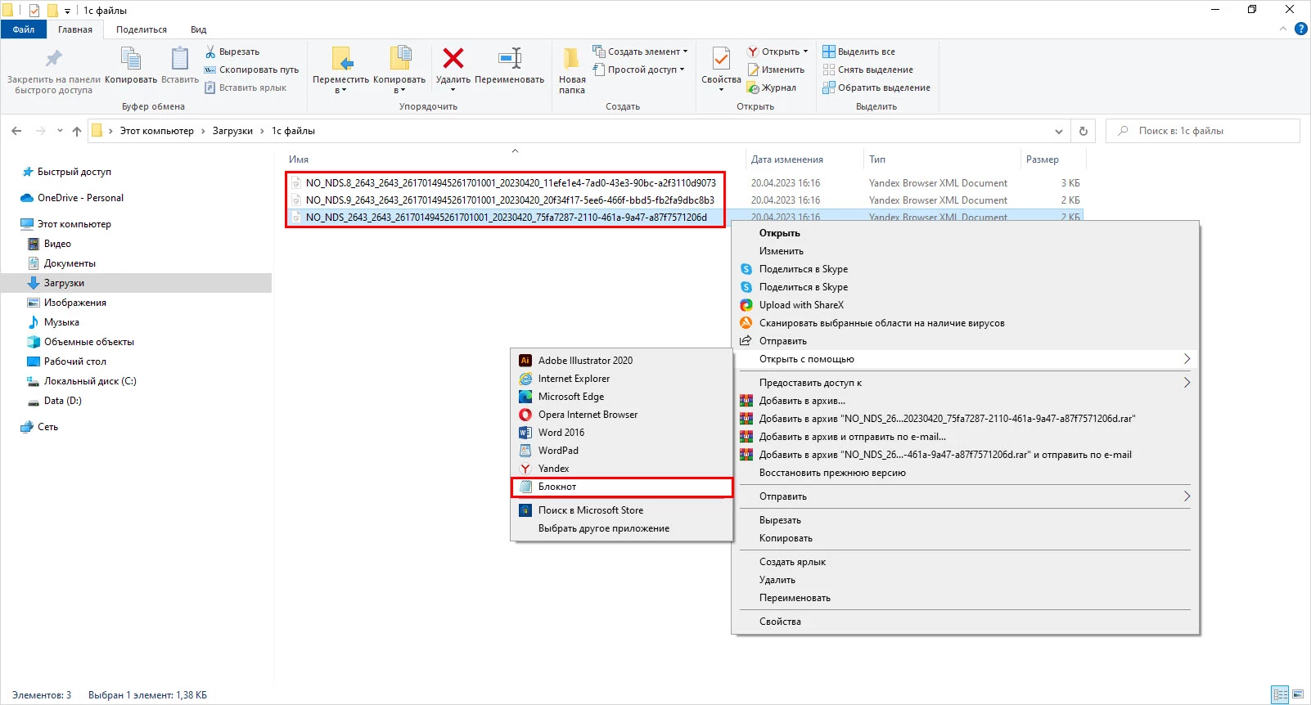Switch to large thumbnails view using the status bar icon

(1298, 694)
